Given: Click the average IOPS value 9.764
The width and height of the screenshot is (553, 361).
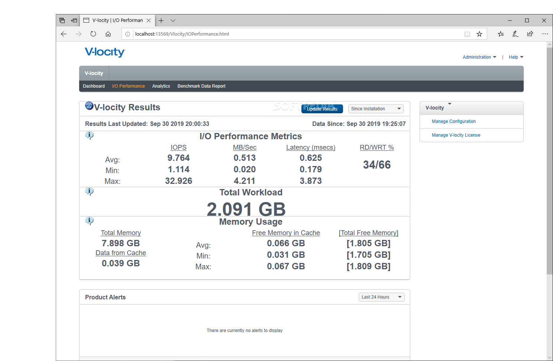Looking at the screenshot, I should 178,158.
